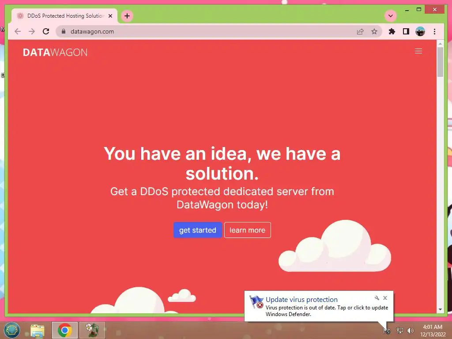
Task: Click the DATAWAGON logo
Action: click(x=55, y=52)
